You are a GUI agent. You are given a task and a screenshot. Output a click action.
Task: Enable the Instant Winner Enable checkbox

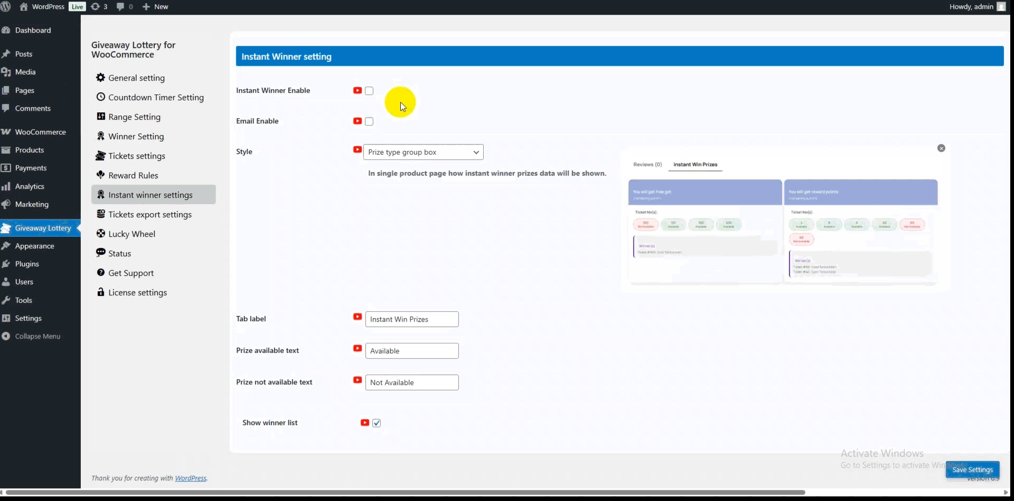point(369,91)
